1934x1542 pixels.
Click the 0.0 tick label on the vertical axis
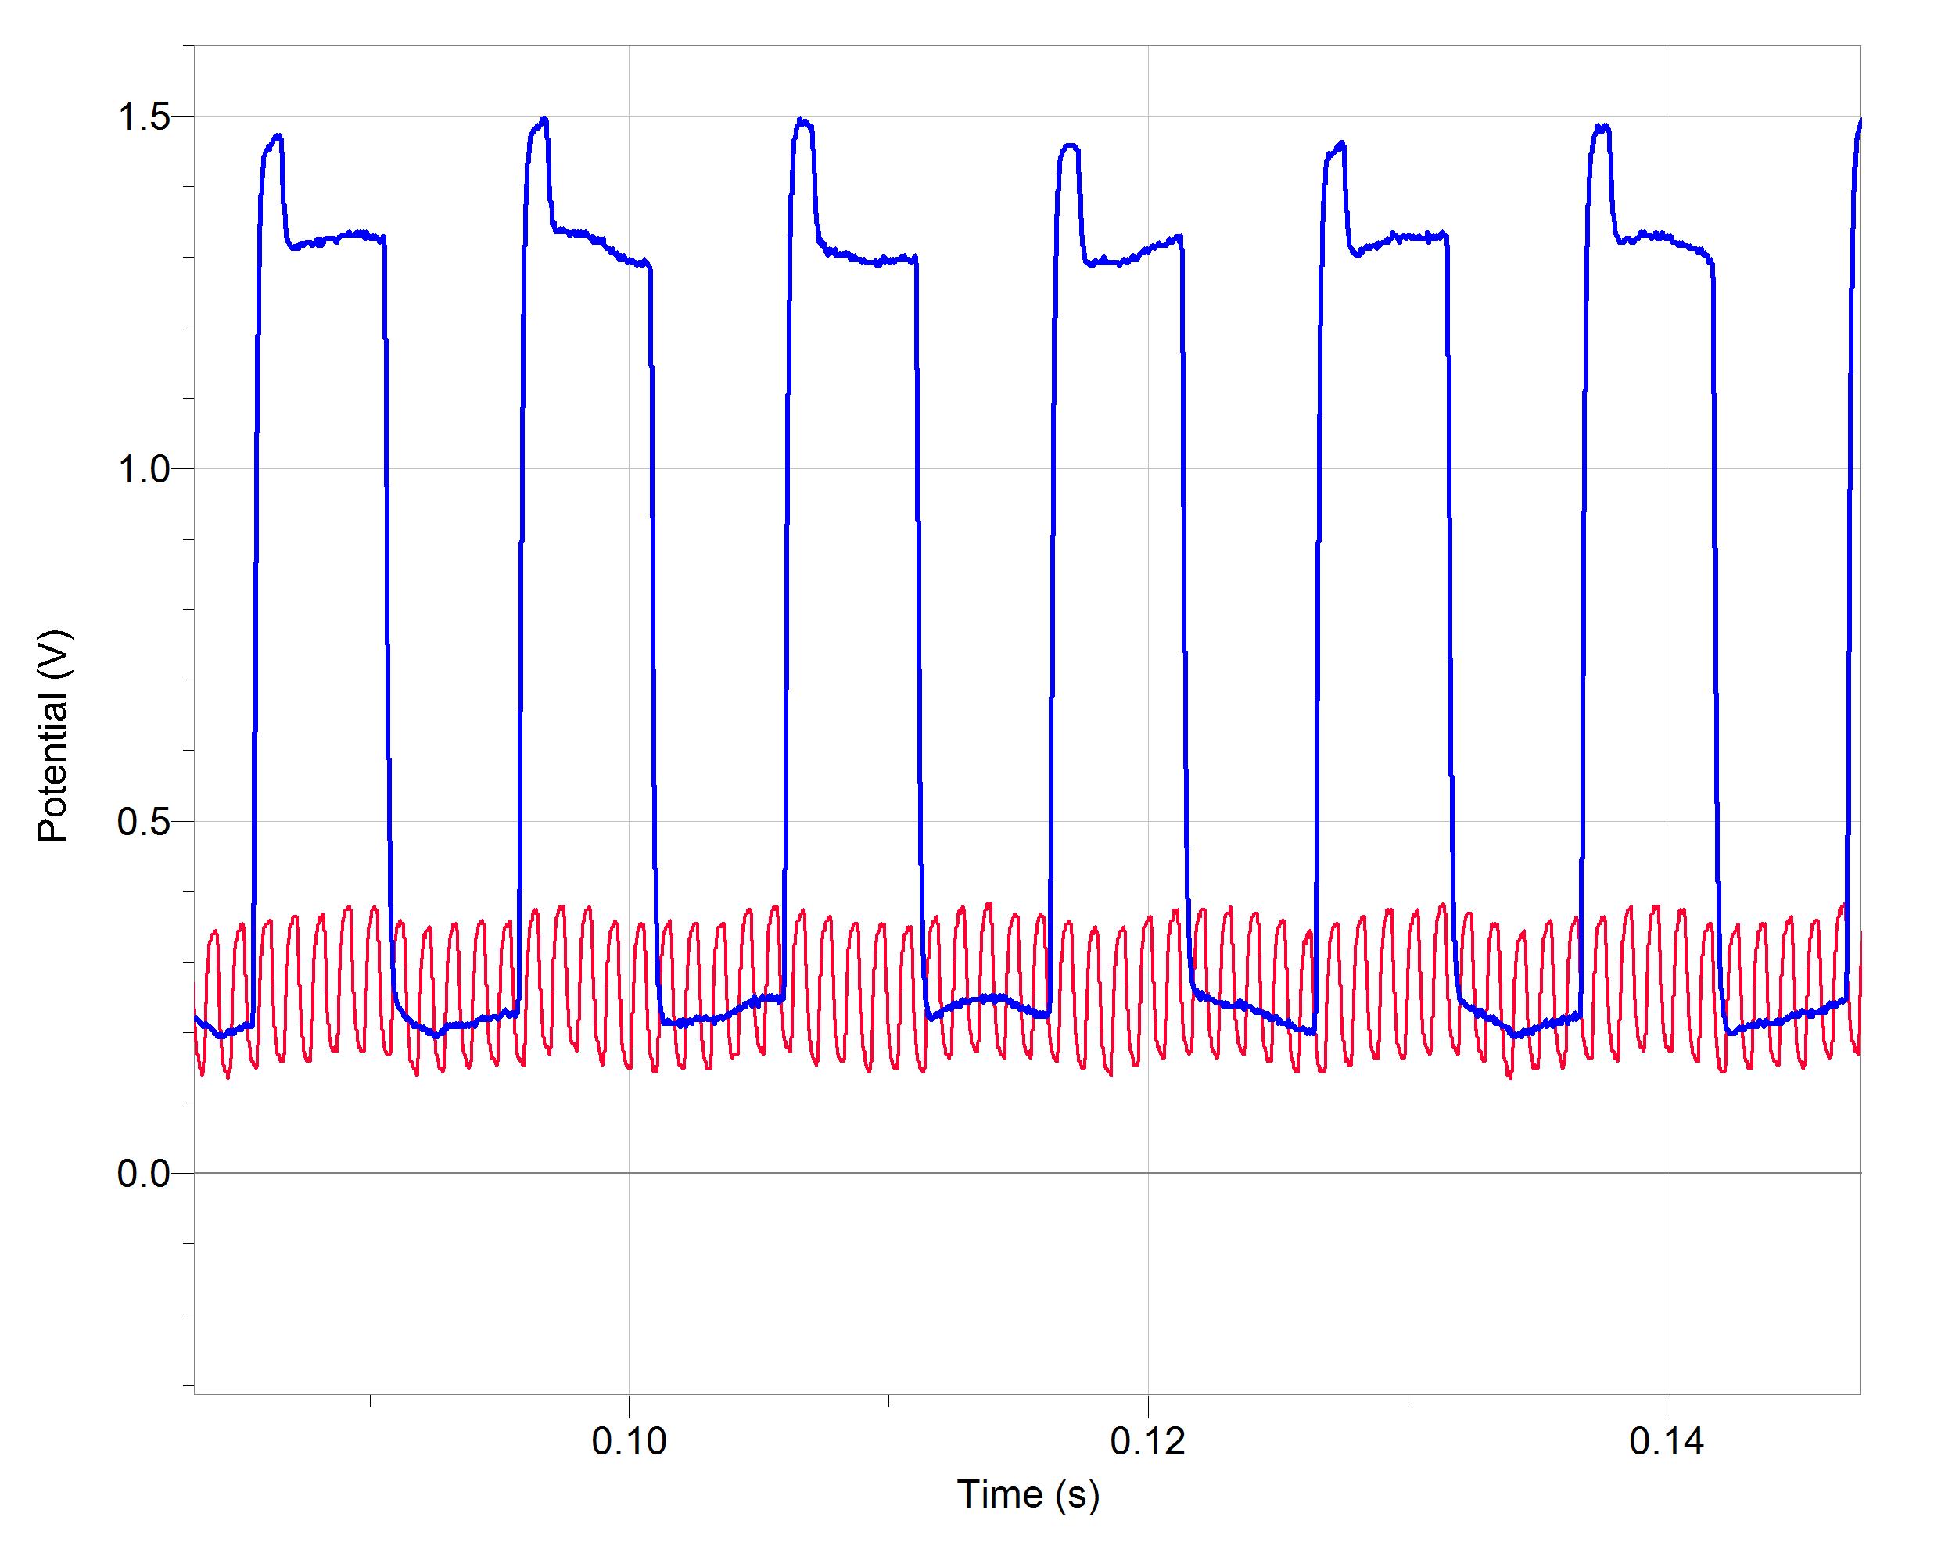[x=144, y=1174]
